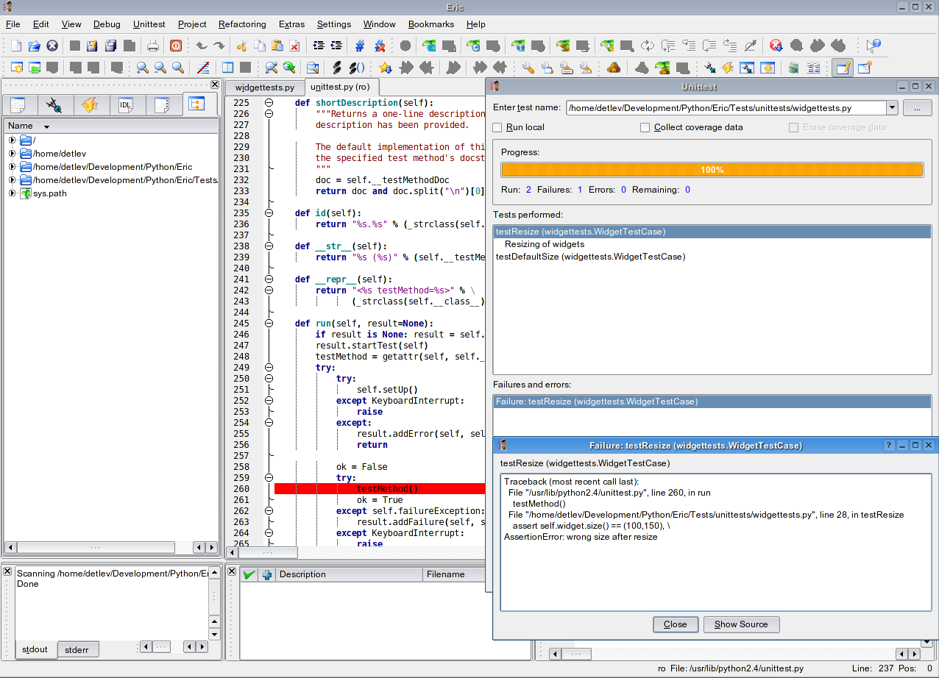Click the Qt Designer compass icon in toolbar
This screenshot has width=939, height=678.
pos(709,68)
